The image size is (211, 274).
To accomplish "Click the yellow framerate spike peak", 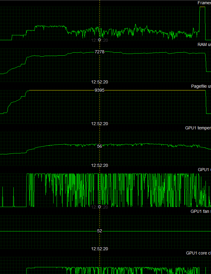I will [x=202, y=7].
